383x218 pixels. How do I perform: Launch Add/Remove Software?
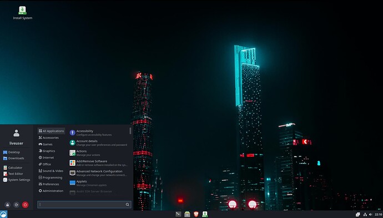(x=98, y=163)
